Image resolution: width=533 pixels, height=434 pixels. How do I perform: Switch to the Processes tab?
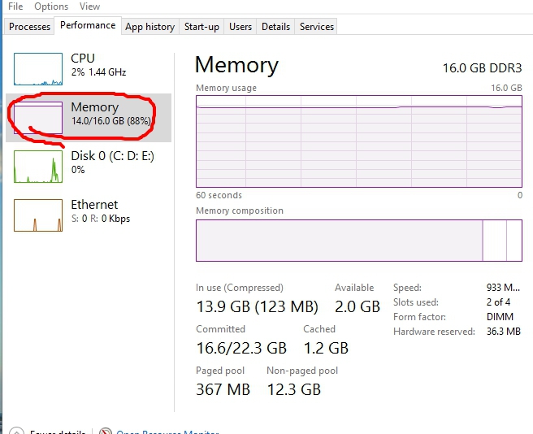tap(30, 27)
